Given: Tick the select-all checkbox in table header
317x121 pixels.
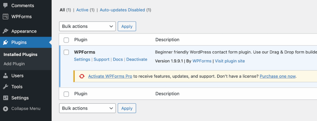Looking at the screenshot, I should point(66,40).
